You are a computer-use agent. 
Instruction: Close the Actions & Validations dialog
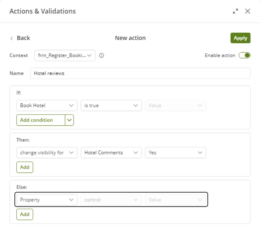pos(248,11)
